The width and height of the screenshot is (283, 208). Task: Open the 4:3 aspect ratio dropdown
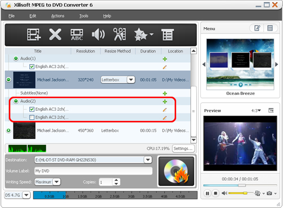click(256, 110)
